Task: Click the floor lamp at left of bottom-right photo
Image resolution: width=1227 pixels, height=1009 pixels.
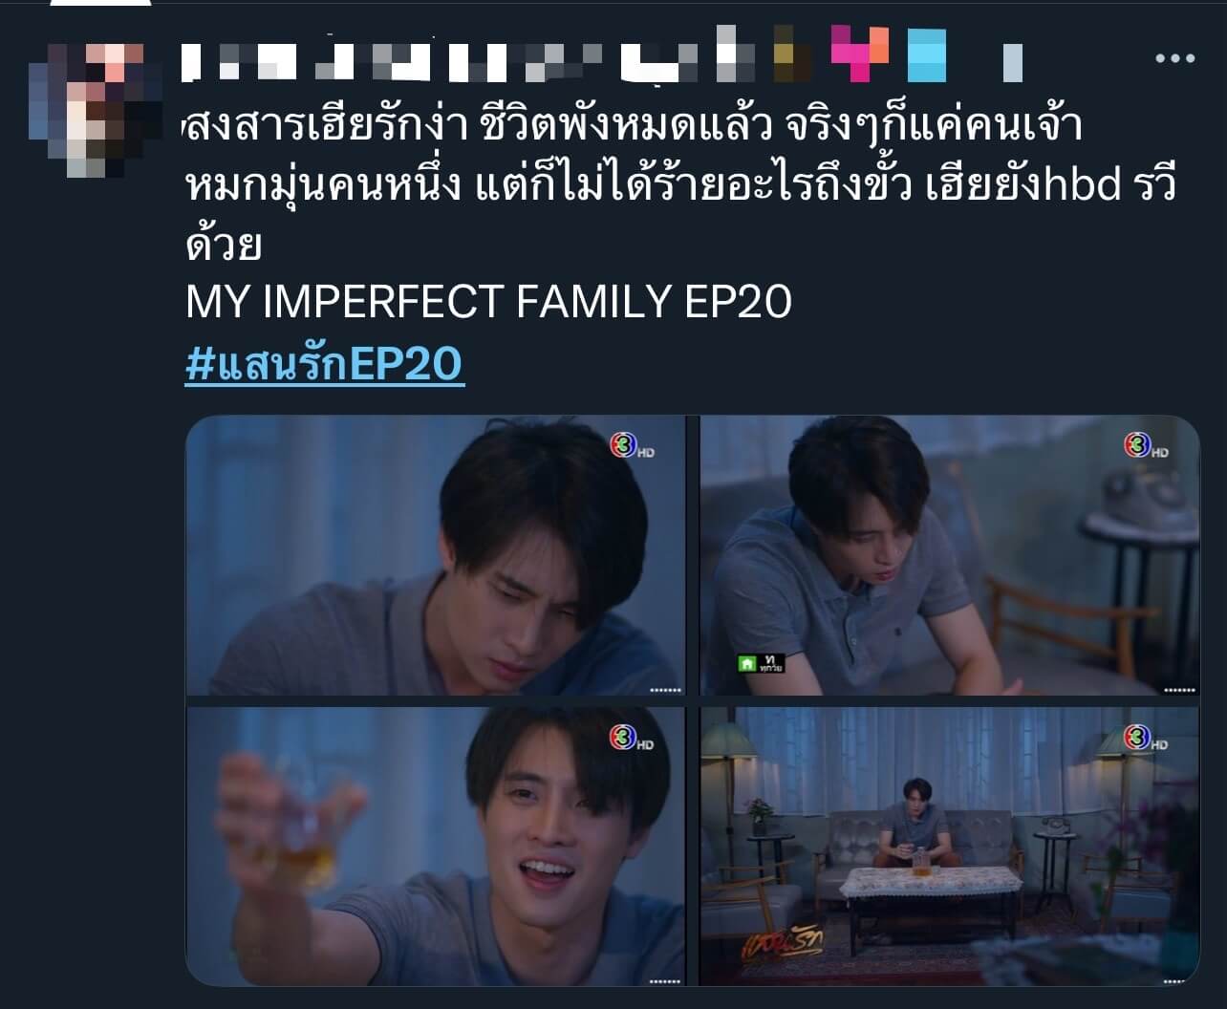Action: pyautogui.click(x=727, y=784)
